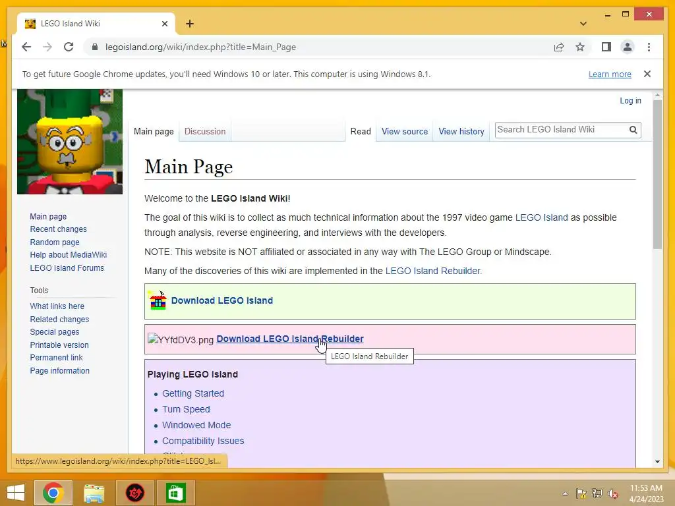Viewport: 675px width, 506px height.
Task: Share this page using the share icon
Action: pyautogui.click(x=559, y=47)
